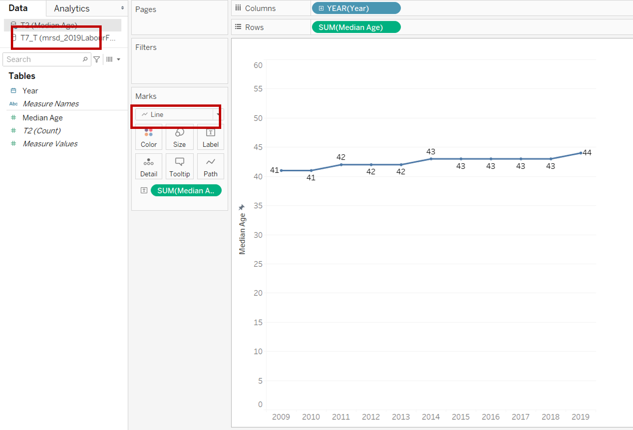Open the Label marks card
The image size is (633, 430).
[x=210, y=137]
